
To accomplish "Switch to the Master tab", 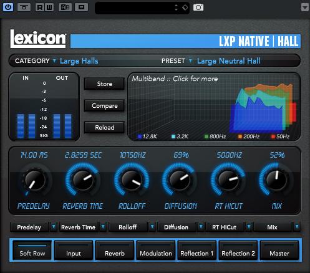I will click(x=279, y=250).
